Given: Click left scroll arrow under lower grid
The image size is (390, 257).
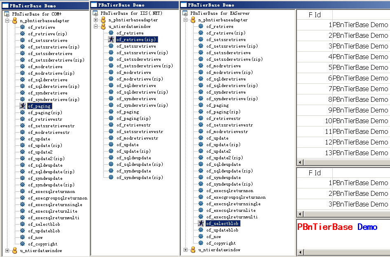Looking at the screenshot, I should [300, 214].
